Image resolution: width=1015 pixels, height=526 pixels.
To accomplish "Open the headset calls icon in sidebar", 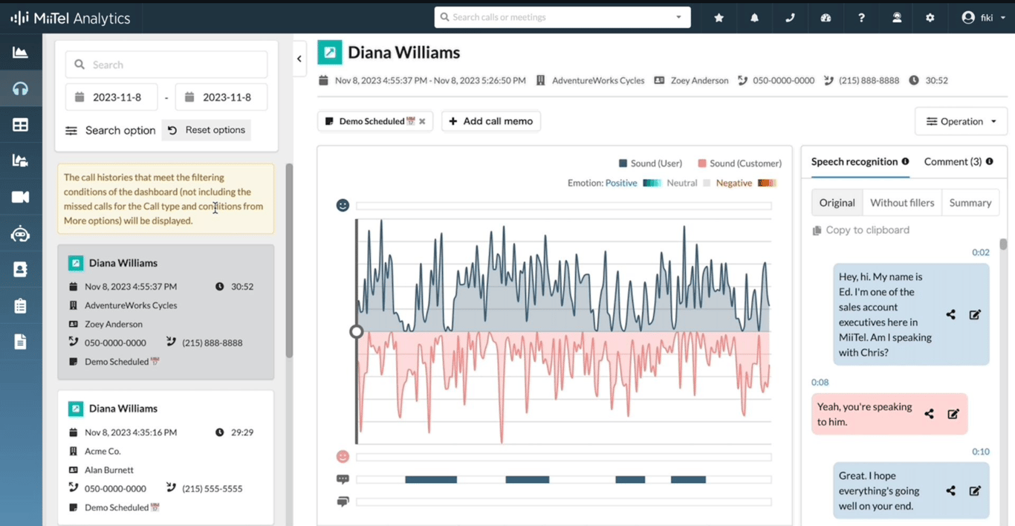I will pos(20,88).
